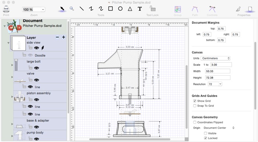
Task: Click the top margin field
Action: tap(221, 29)
